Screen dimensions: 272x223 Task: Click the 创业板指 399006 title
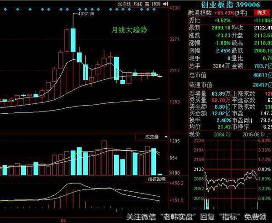230,5
